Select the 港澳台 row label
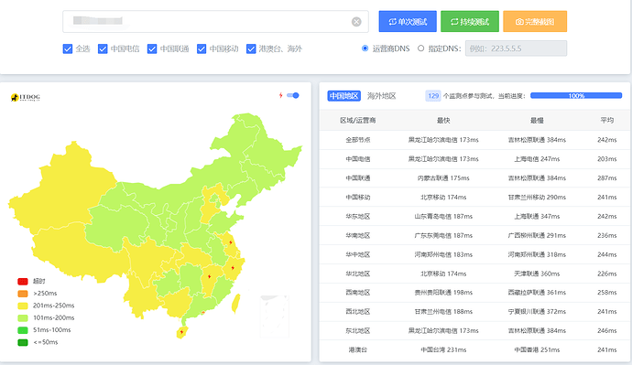This screenshot has width=632, height=365. click(358, 349)
